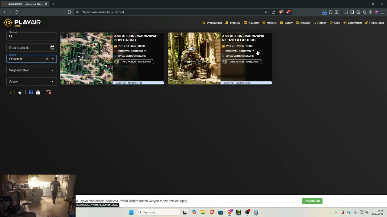
Task: Open a new browser tab
Action: 54,4
